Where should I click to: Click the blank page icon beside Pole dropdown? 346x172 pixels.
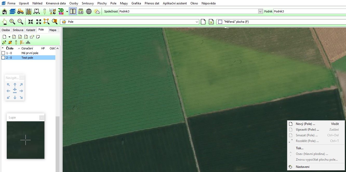[x=203, y=22]
